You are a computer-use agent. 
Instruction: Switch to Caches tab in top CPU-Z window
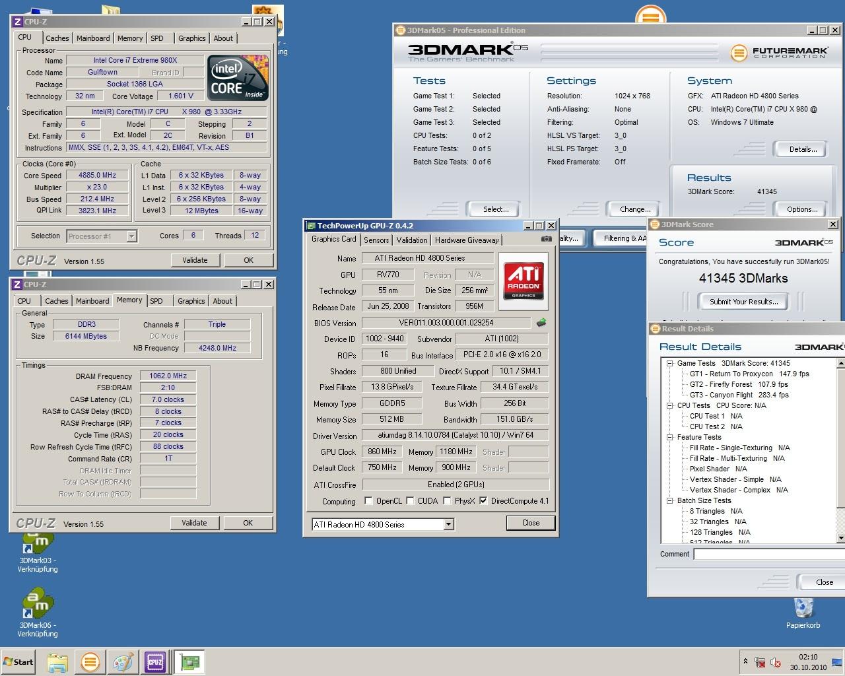pyautogui.click(x=57, y=38)
